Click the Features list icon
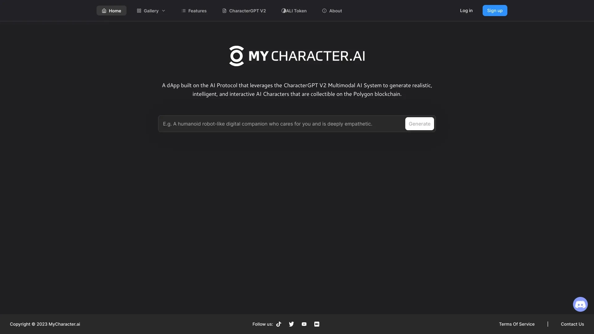This screenshot has width=594, height=334. (183, 10)
